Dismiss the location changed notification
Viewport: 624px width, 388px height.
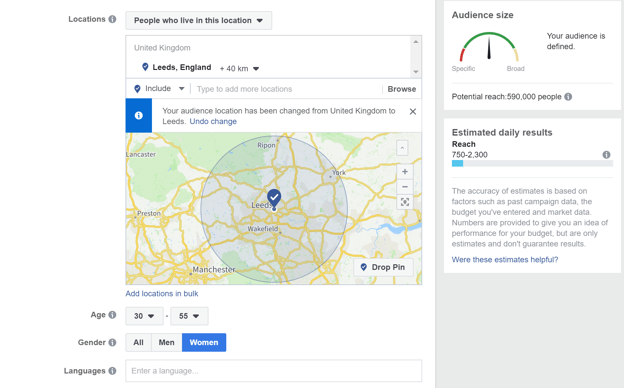(x=413, y=112)
